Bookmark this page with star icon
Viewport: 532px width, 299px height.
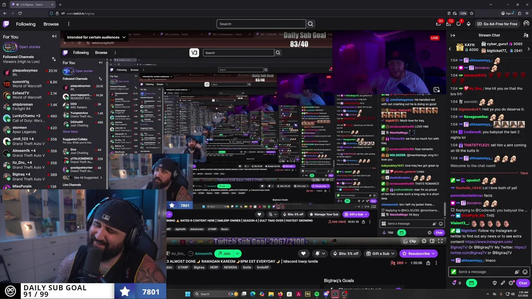(x=471, y=13)
